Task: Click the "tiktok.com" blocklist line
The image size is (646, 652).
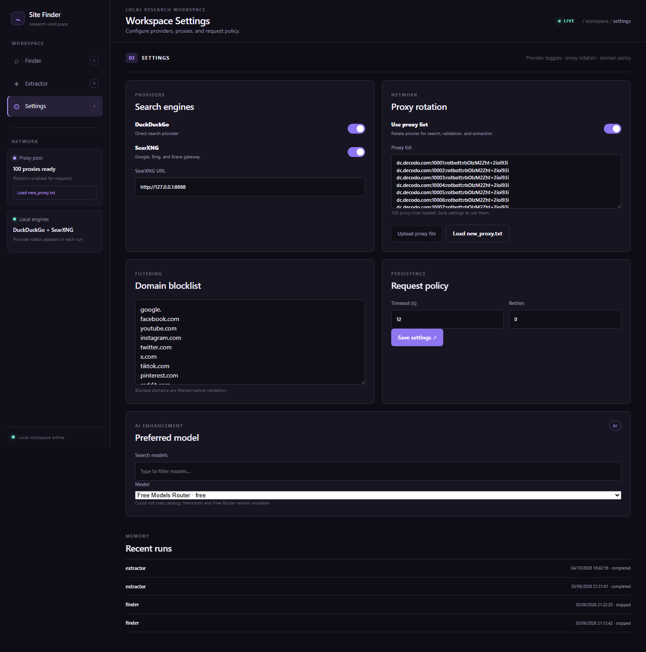Action: pyautogui.click(x=155, y=366)
